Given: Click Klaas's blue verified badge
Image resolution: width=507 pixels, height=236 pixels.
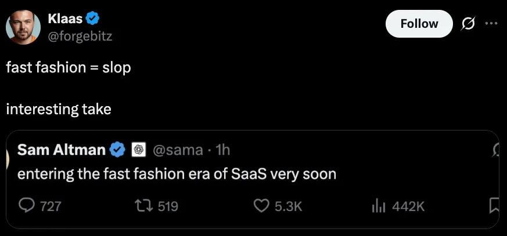Looking at the screenshot, I should coord(92,19).
